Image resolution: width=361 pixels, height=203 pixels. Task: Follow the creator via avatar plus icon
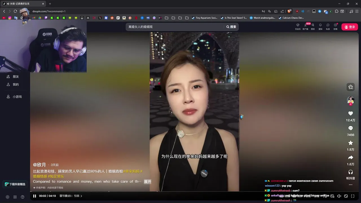click(x=351, y=104)
